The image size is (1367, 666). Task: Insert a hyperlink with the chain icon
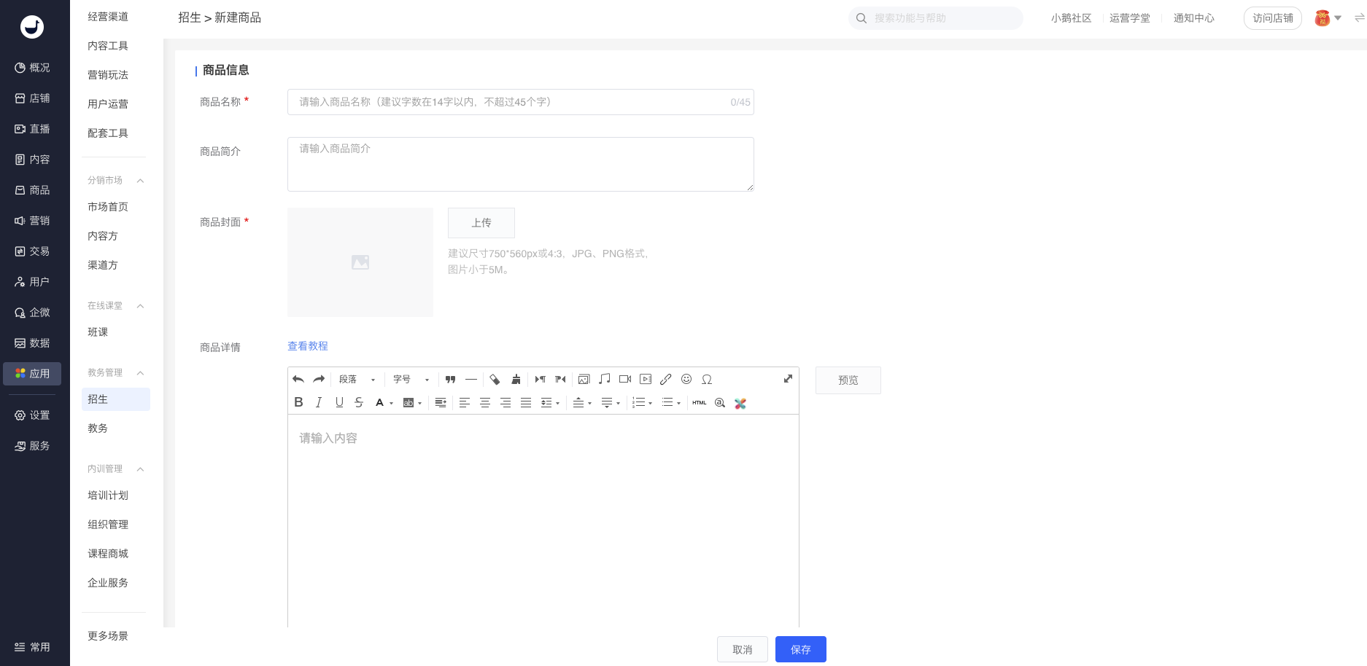tap(666, 379)
